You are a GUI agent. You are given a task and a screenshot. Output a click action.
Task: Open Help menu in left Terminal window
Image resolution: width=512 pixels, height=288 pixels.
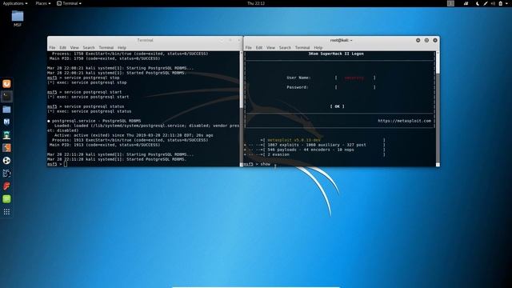pyautogui.click(x=122, y=48)
